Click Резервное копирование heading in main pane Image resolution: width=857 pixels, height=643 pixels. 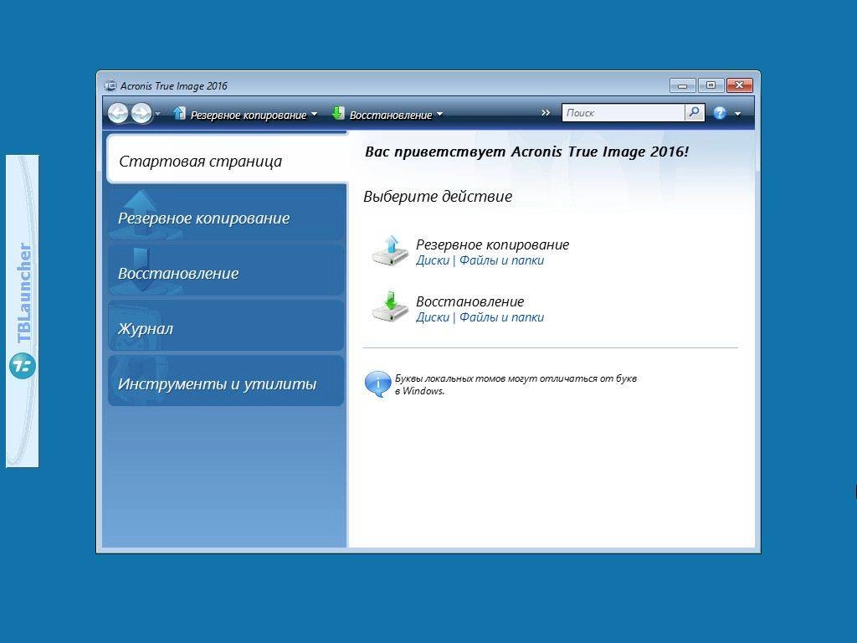492,244
